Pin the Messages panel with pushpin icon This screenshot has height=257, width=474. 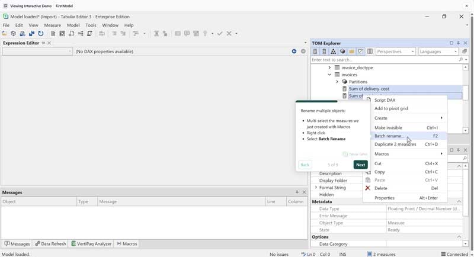click(297, 192)
